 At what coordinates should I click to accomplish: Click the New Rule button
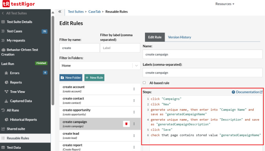click(95, 78)
